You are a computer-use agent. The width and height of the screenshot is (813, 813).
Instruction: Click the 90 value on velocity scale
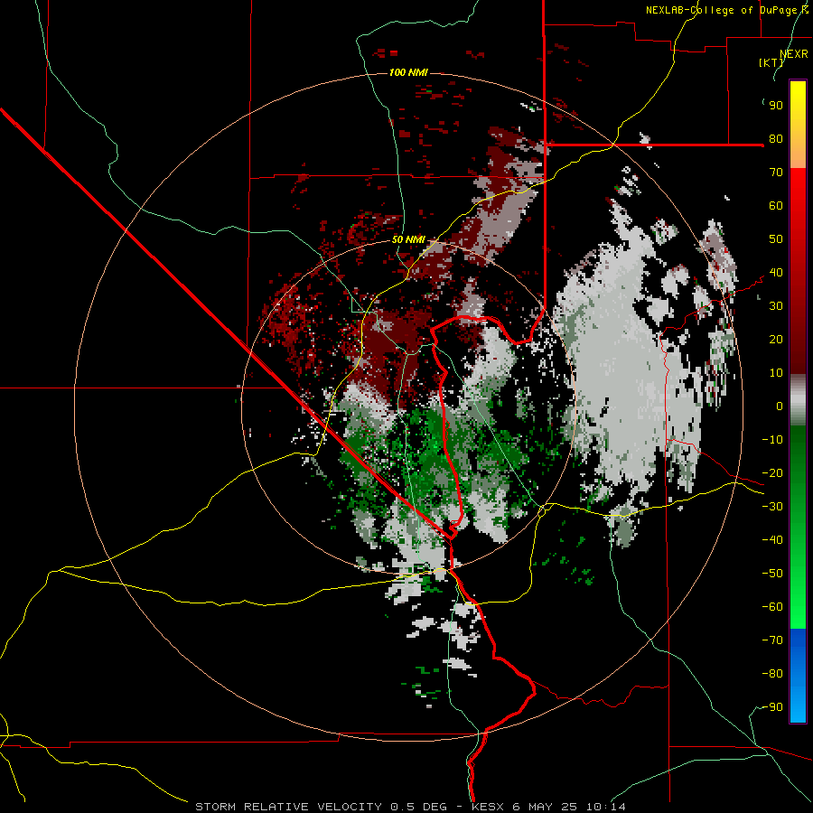tap(776, 106)
